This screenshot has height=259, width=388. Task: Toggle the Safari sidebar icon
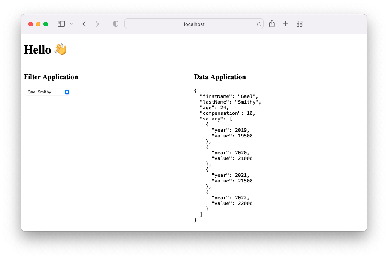tap(61, 24)
